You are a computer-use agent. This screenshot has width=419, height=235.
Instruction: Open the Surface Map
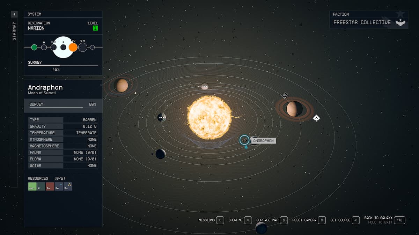click(x=284, y=220)
